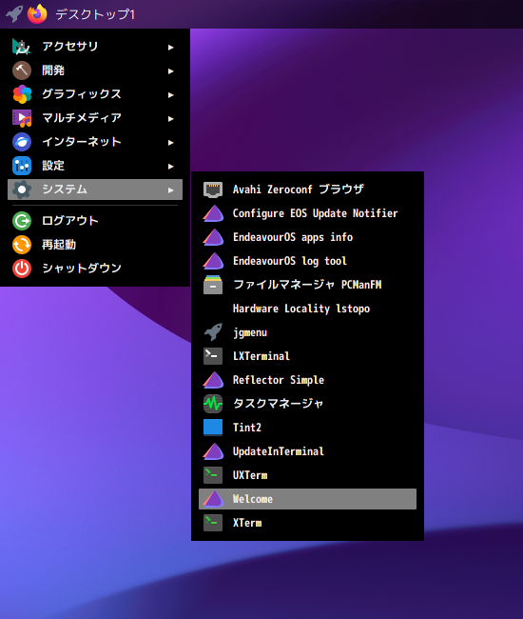Image resolution: width=523 pixels, height=619 pixels.
Task: Click the グラフィックス colorful icon
Action: click(x=22, y=94)
